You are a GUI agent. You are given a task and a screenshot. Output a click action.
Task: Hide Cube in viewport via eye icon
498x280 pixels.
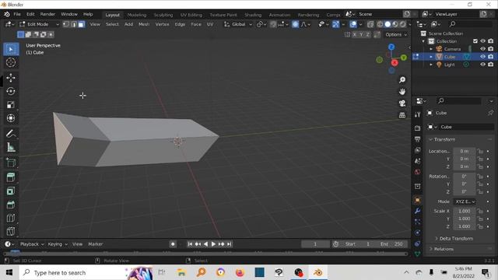tap(482, 57)
